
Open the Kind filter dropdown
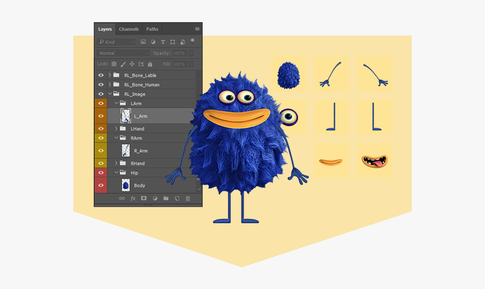(116, 42)
